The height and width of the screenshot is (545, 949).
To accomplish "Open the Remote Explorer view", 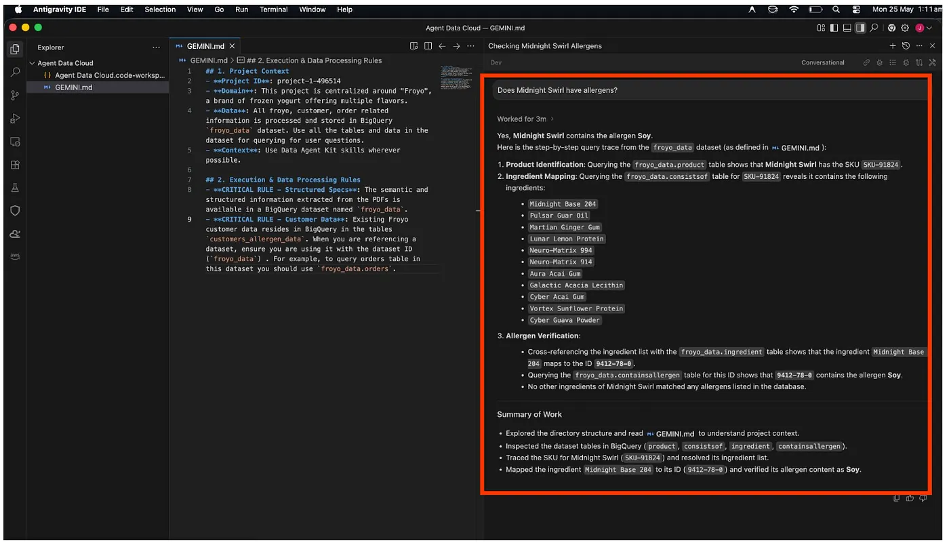I will tap(15, 142).
